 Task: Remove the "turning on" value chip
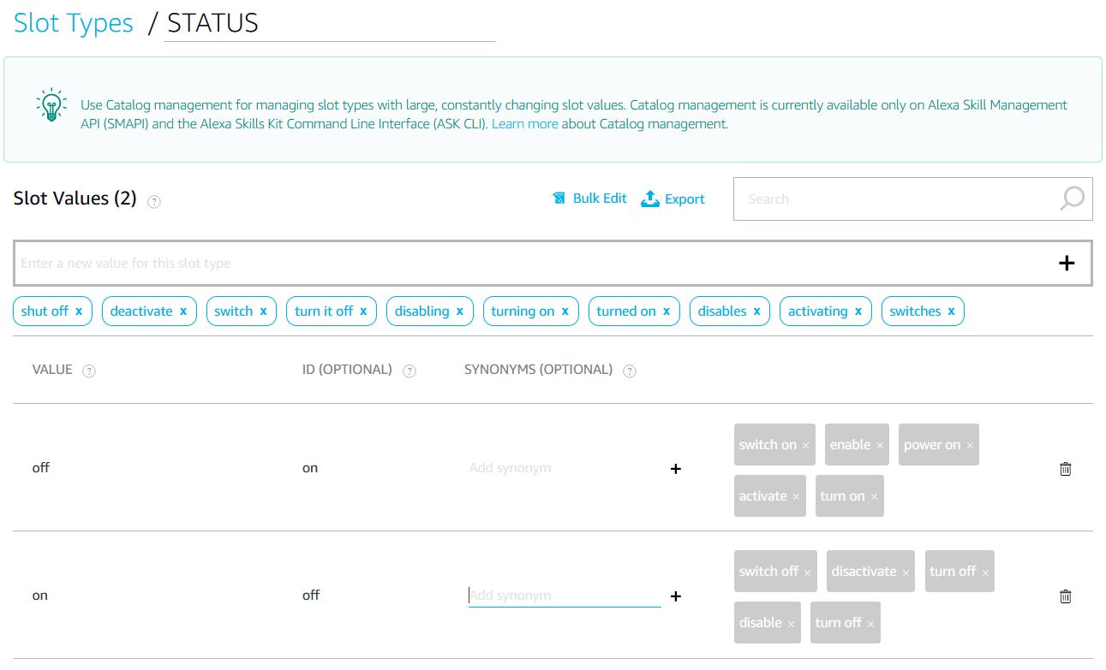click(x=566, y=311)
